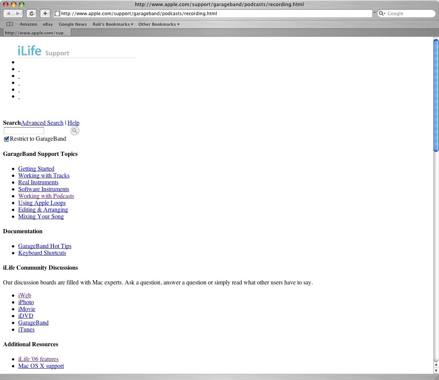Image resolution: width=439 pixels, height=380 pixels.
Task: Expand Other Bookmarks dropdown
Action: coord(159,24)
